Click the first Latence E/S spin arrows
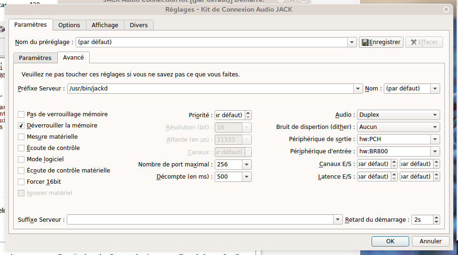Image resolution: width=458 pixels, height=255 pixels. coord(394,176)
